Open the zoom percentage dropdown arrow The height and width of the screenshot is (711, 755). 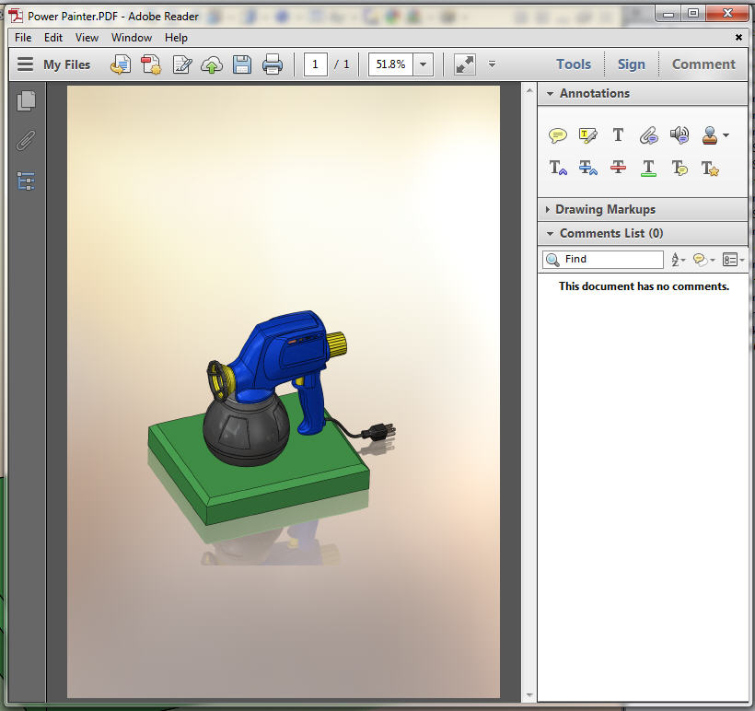(423, 64)
